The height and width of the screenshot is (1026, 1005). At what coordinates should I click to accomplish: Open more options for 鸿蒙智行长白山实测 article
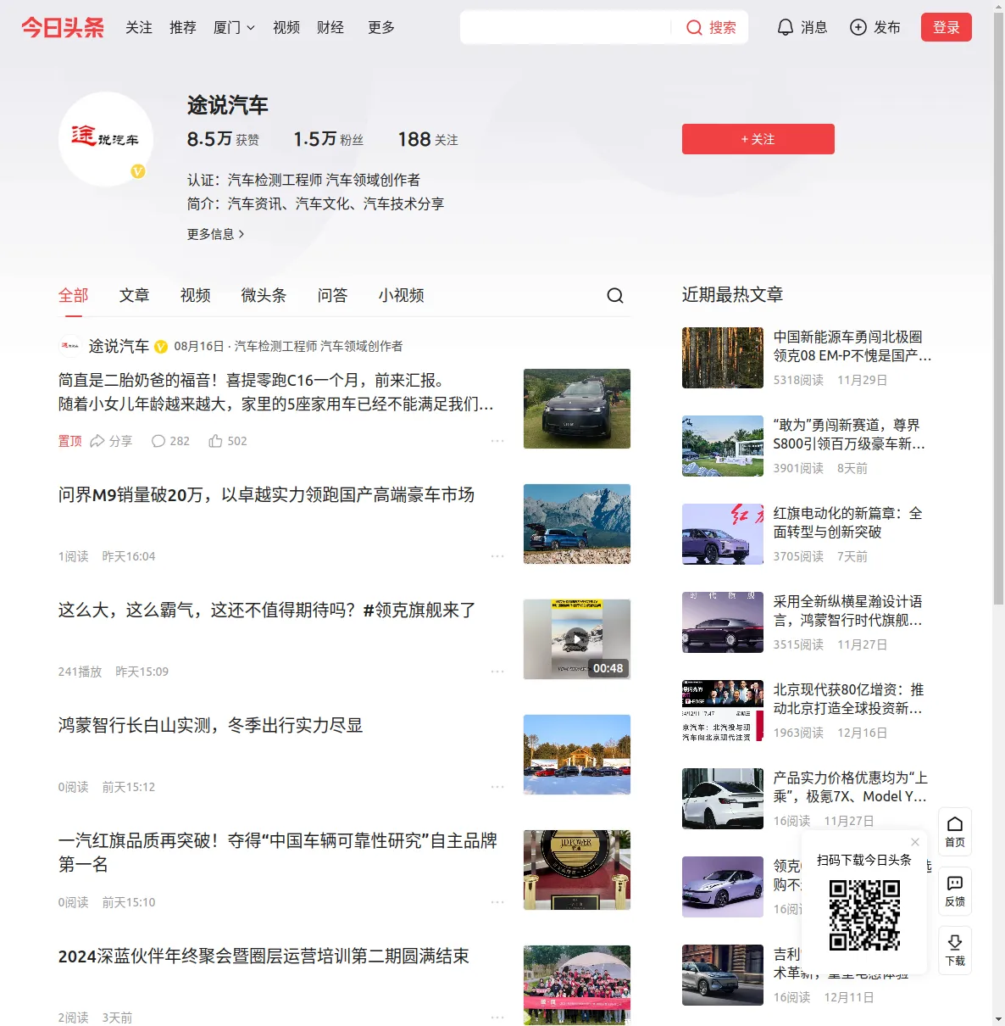(497, 787)
